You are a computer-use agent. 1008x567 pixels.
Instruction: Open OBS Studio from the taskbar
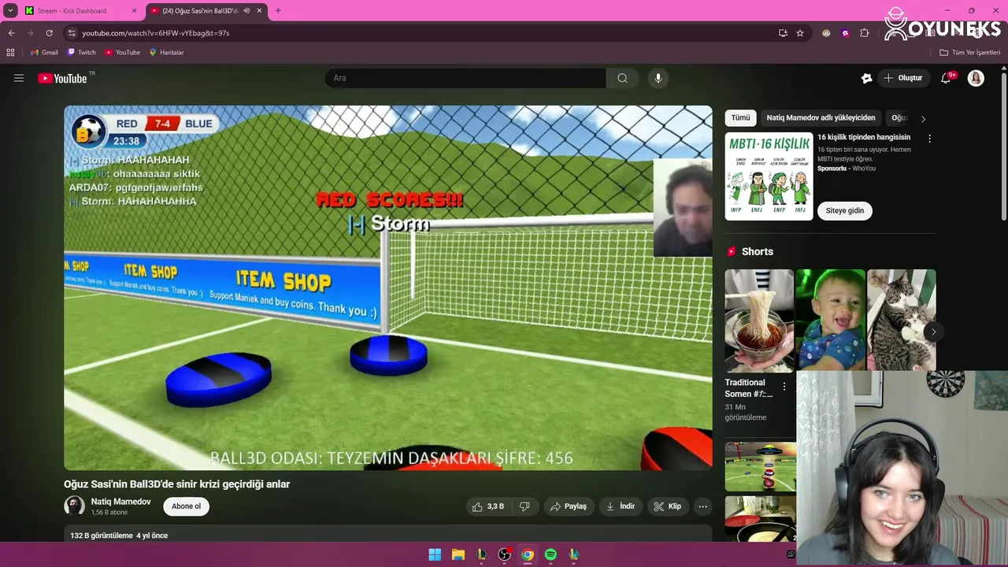[505, 555]
